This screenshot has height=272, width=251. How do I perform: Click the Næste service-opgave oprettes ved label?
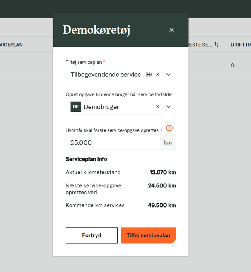pos(93,189)
